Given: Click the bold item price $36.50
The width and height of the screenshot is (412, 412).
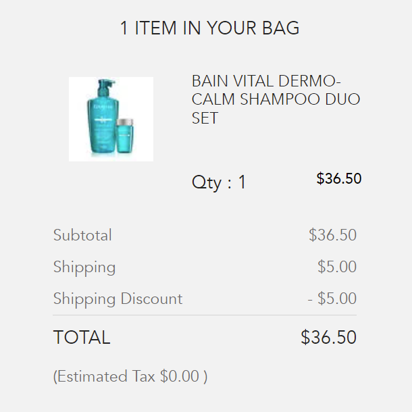Looking at the screenshot, I should coord(339,179).
